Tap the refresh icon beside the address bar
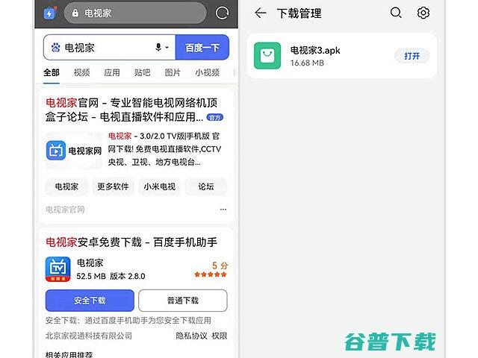 222,13
